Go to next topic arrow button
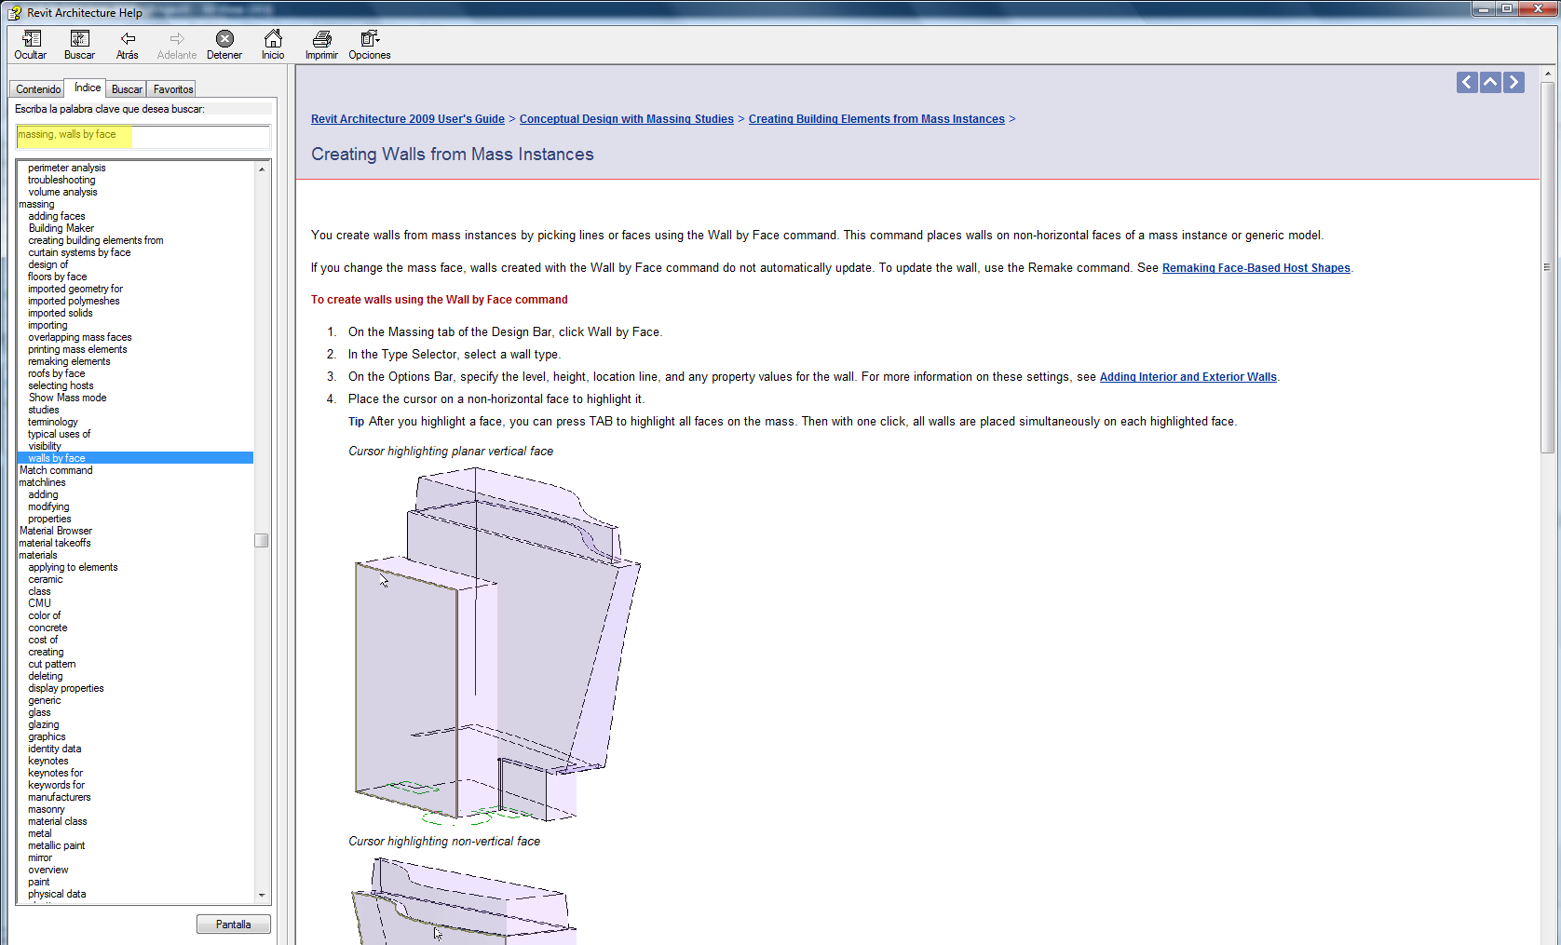Image resolution: width=1561 pixels, height=945 pixels. [x=1513, y=82]
